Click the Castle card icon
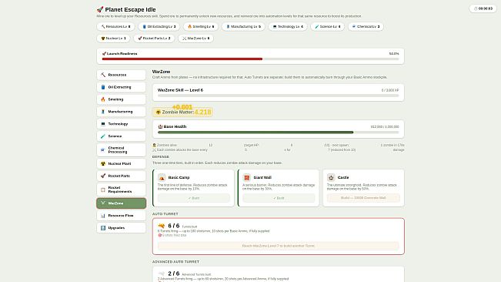The width and height of the screenshot is (501, 282). click(331, 177)
